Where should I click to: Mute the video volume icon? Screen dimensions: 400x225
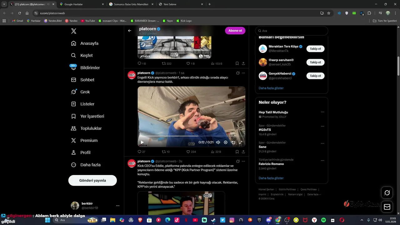pos(218,142)
